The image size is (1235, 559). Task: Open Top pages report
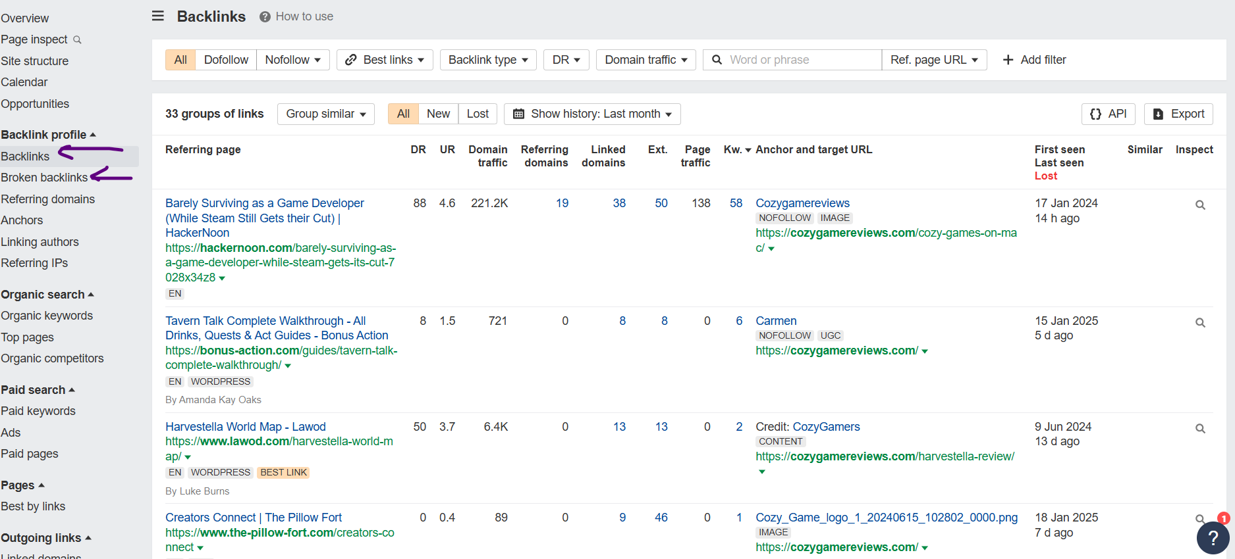[x=28, y=337]
